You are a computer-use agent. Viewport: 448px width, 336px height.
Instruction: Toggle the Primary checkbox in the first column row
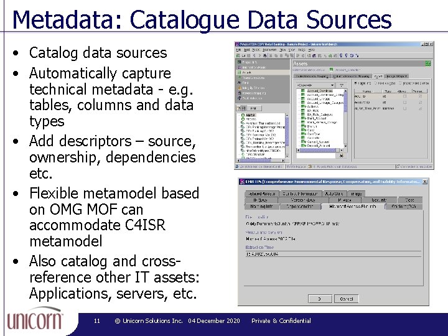click(x=420, y=96)
